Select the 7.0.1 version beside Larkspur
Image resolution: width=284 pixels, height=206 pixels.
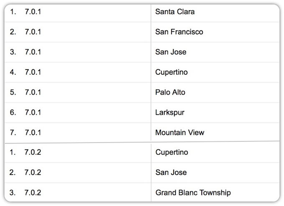click(33, 113)
